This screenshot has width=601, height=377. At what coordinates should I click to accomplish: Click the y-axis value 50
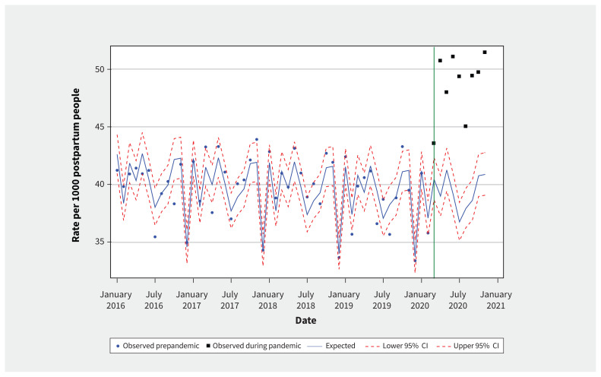(100, 69)
